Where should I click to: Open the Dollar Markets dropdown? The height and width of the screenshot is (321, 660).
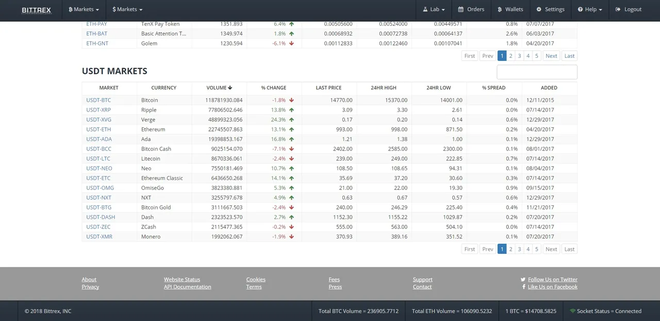(127, 9)
